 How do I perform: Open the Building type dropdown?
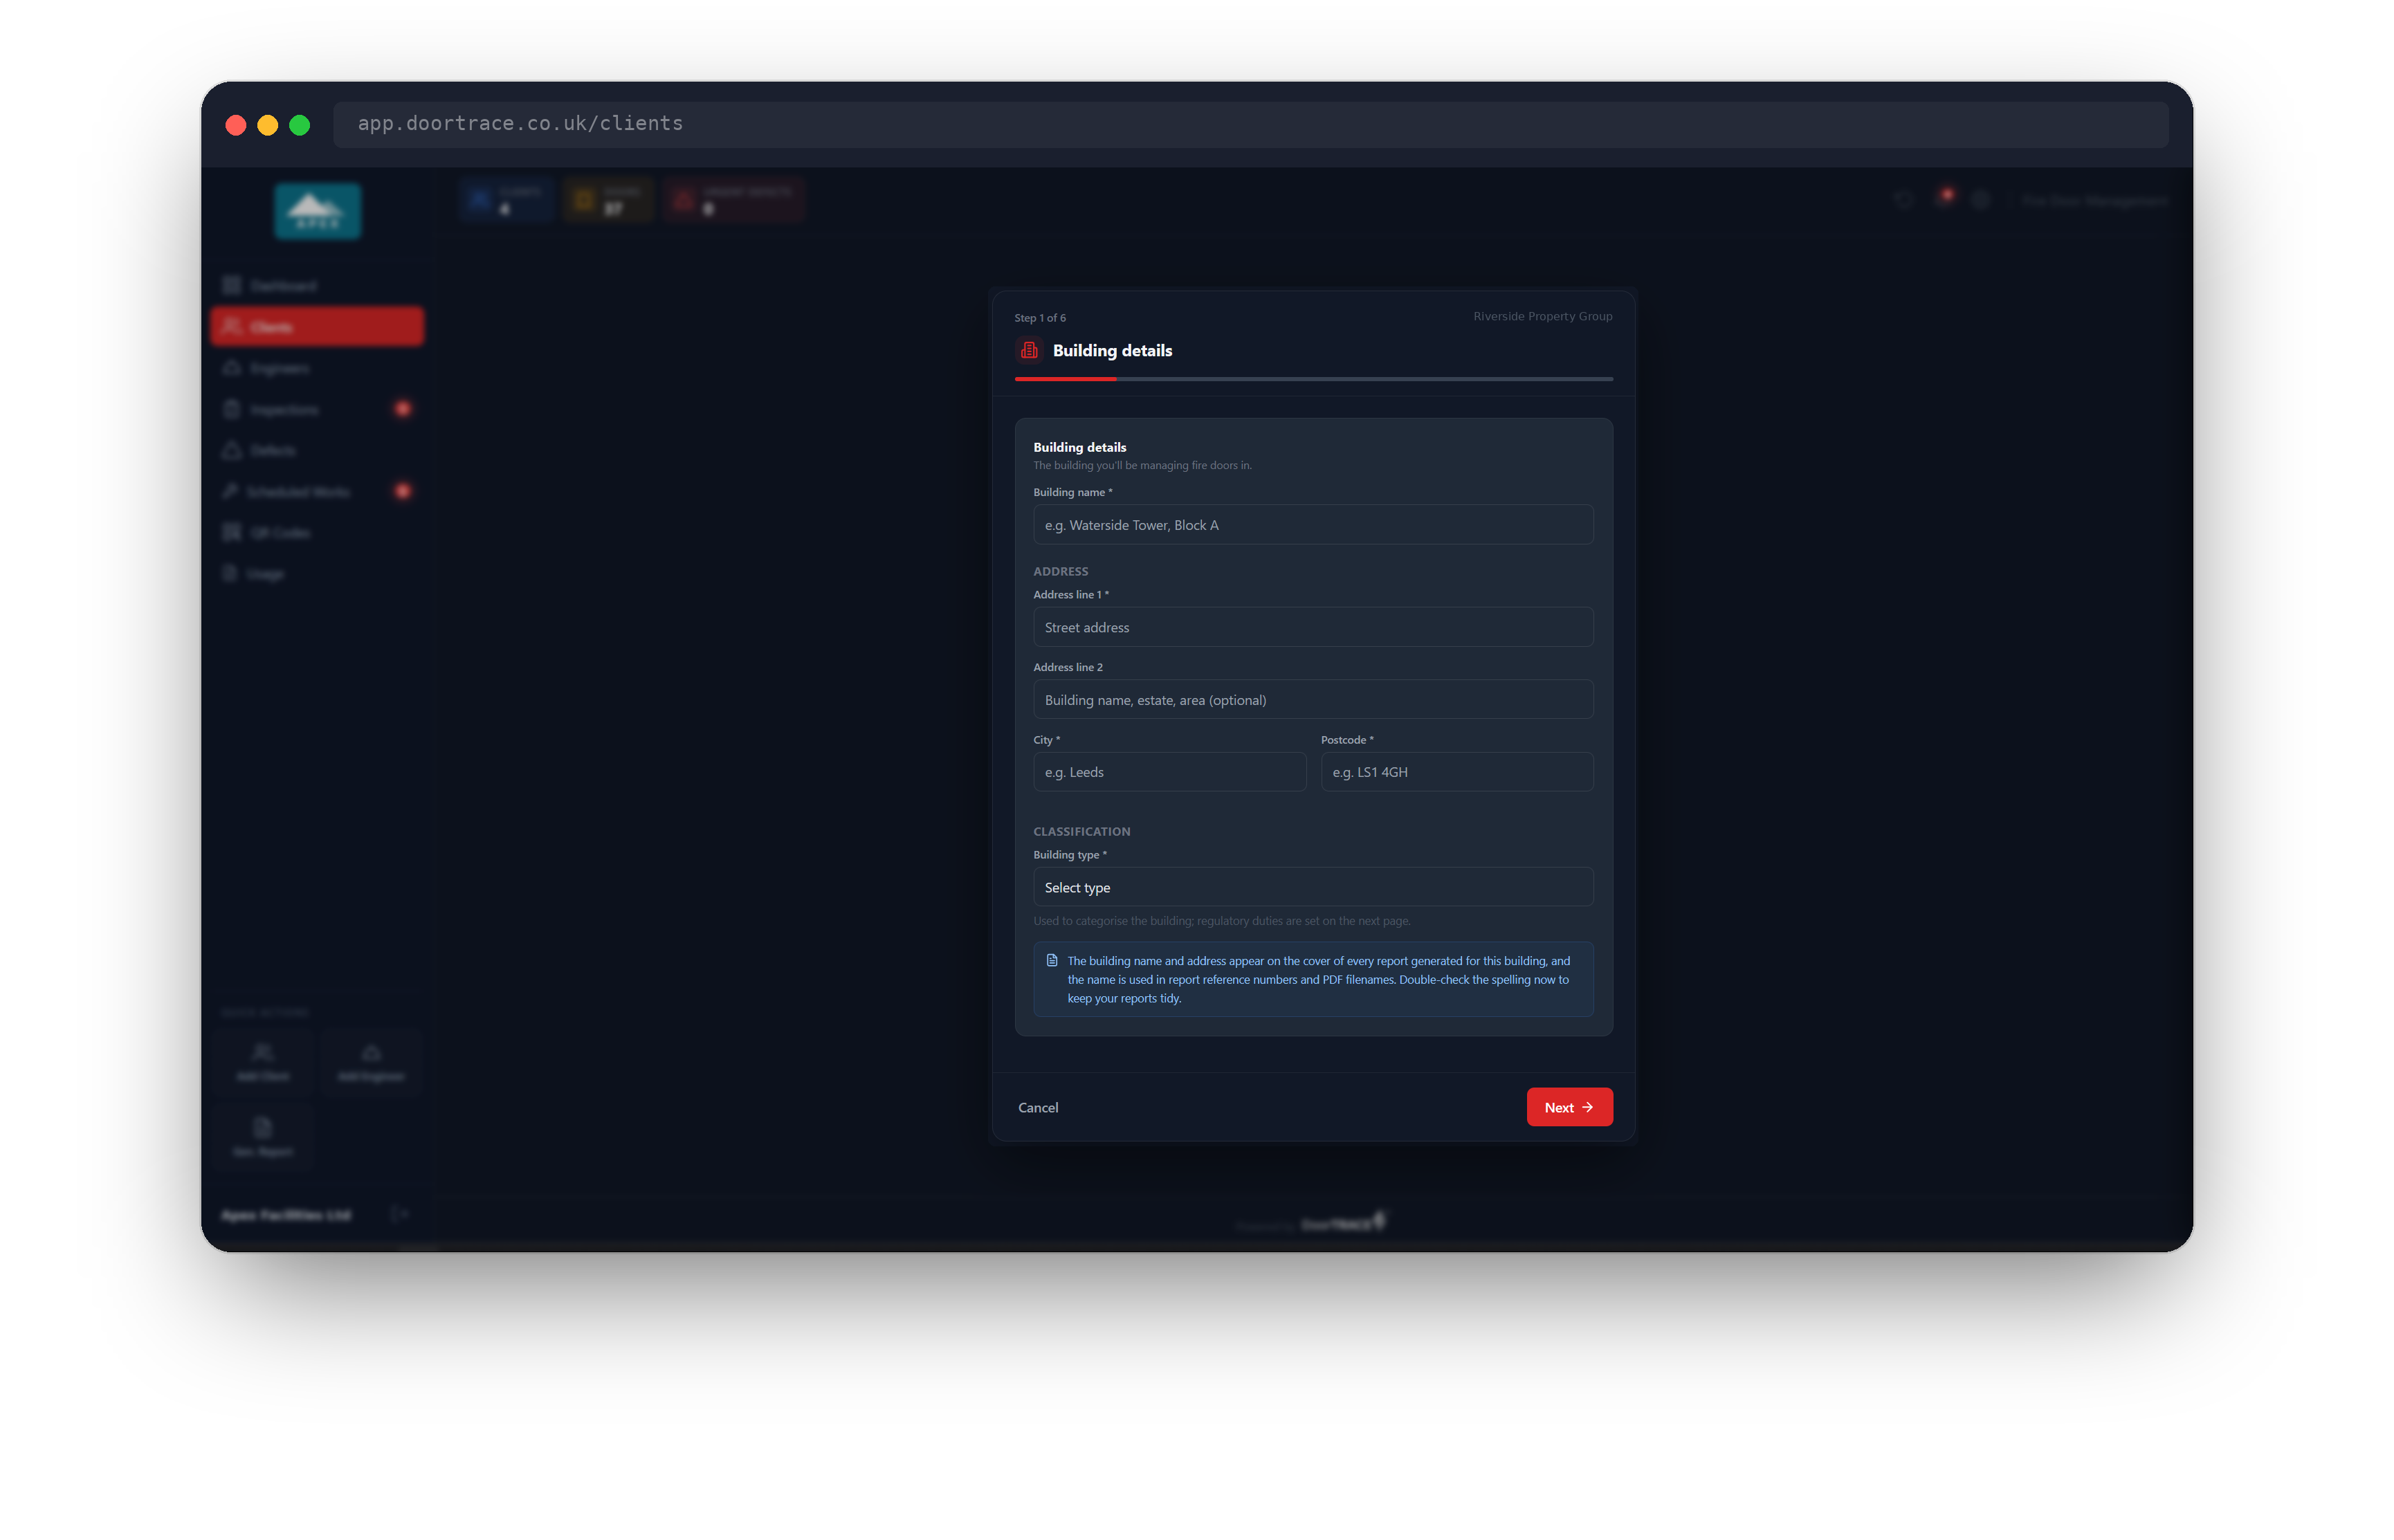click(1313, 887)
